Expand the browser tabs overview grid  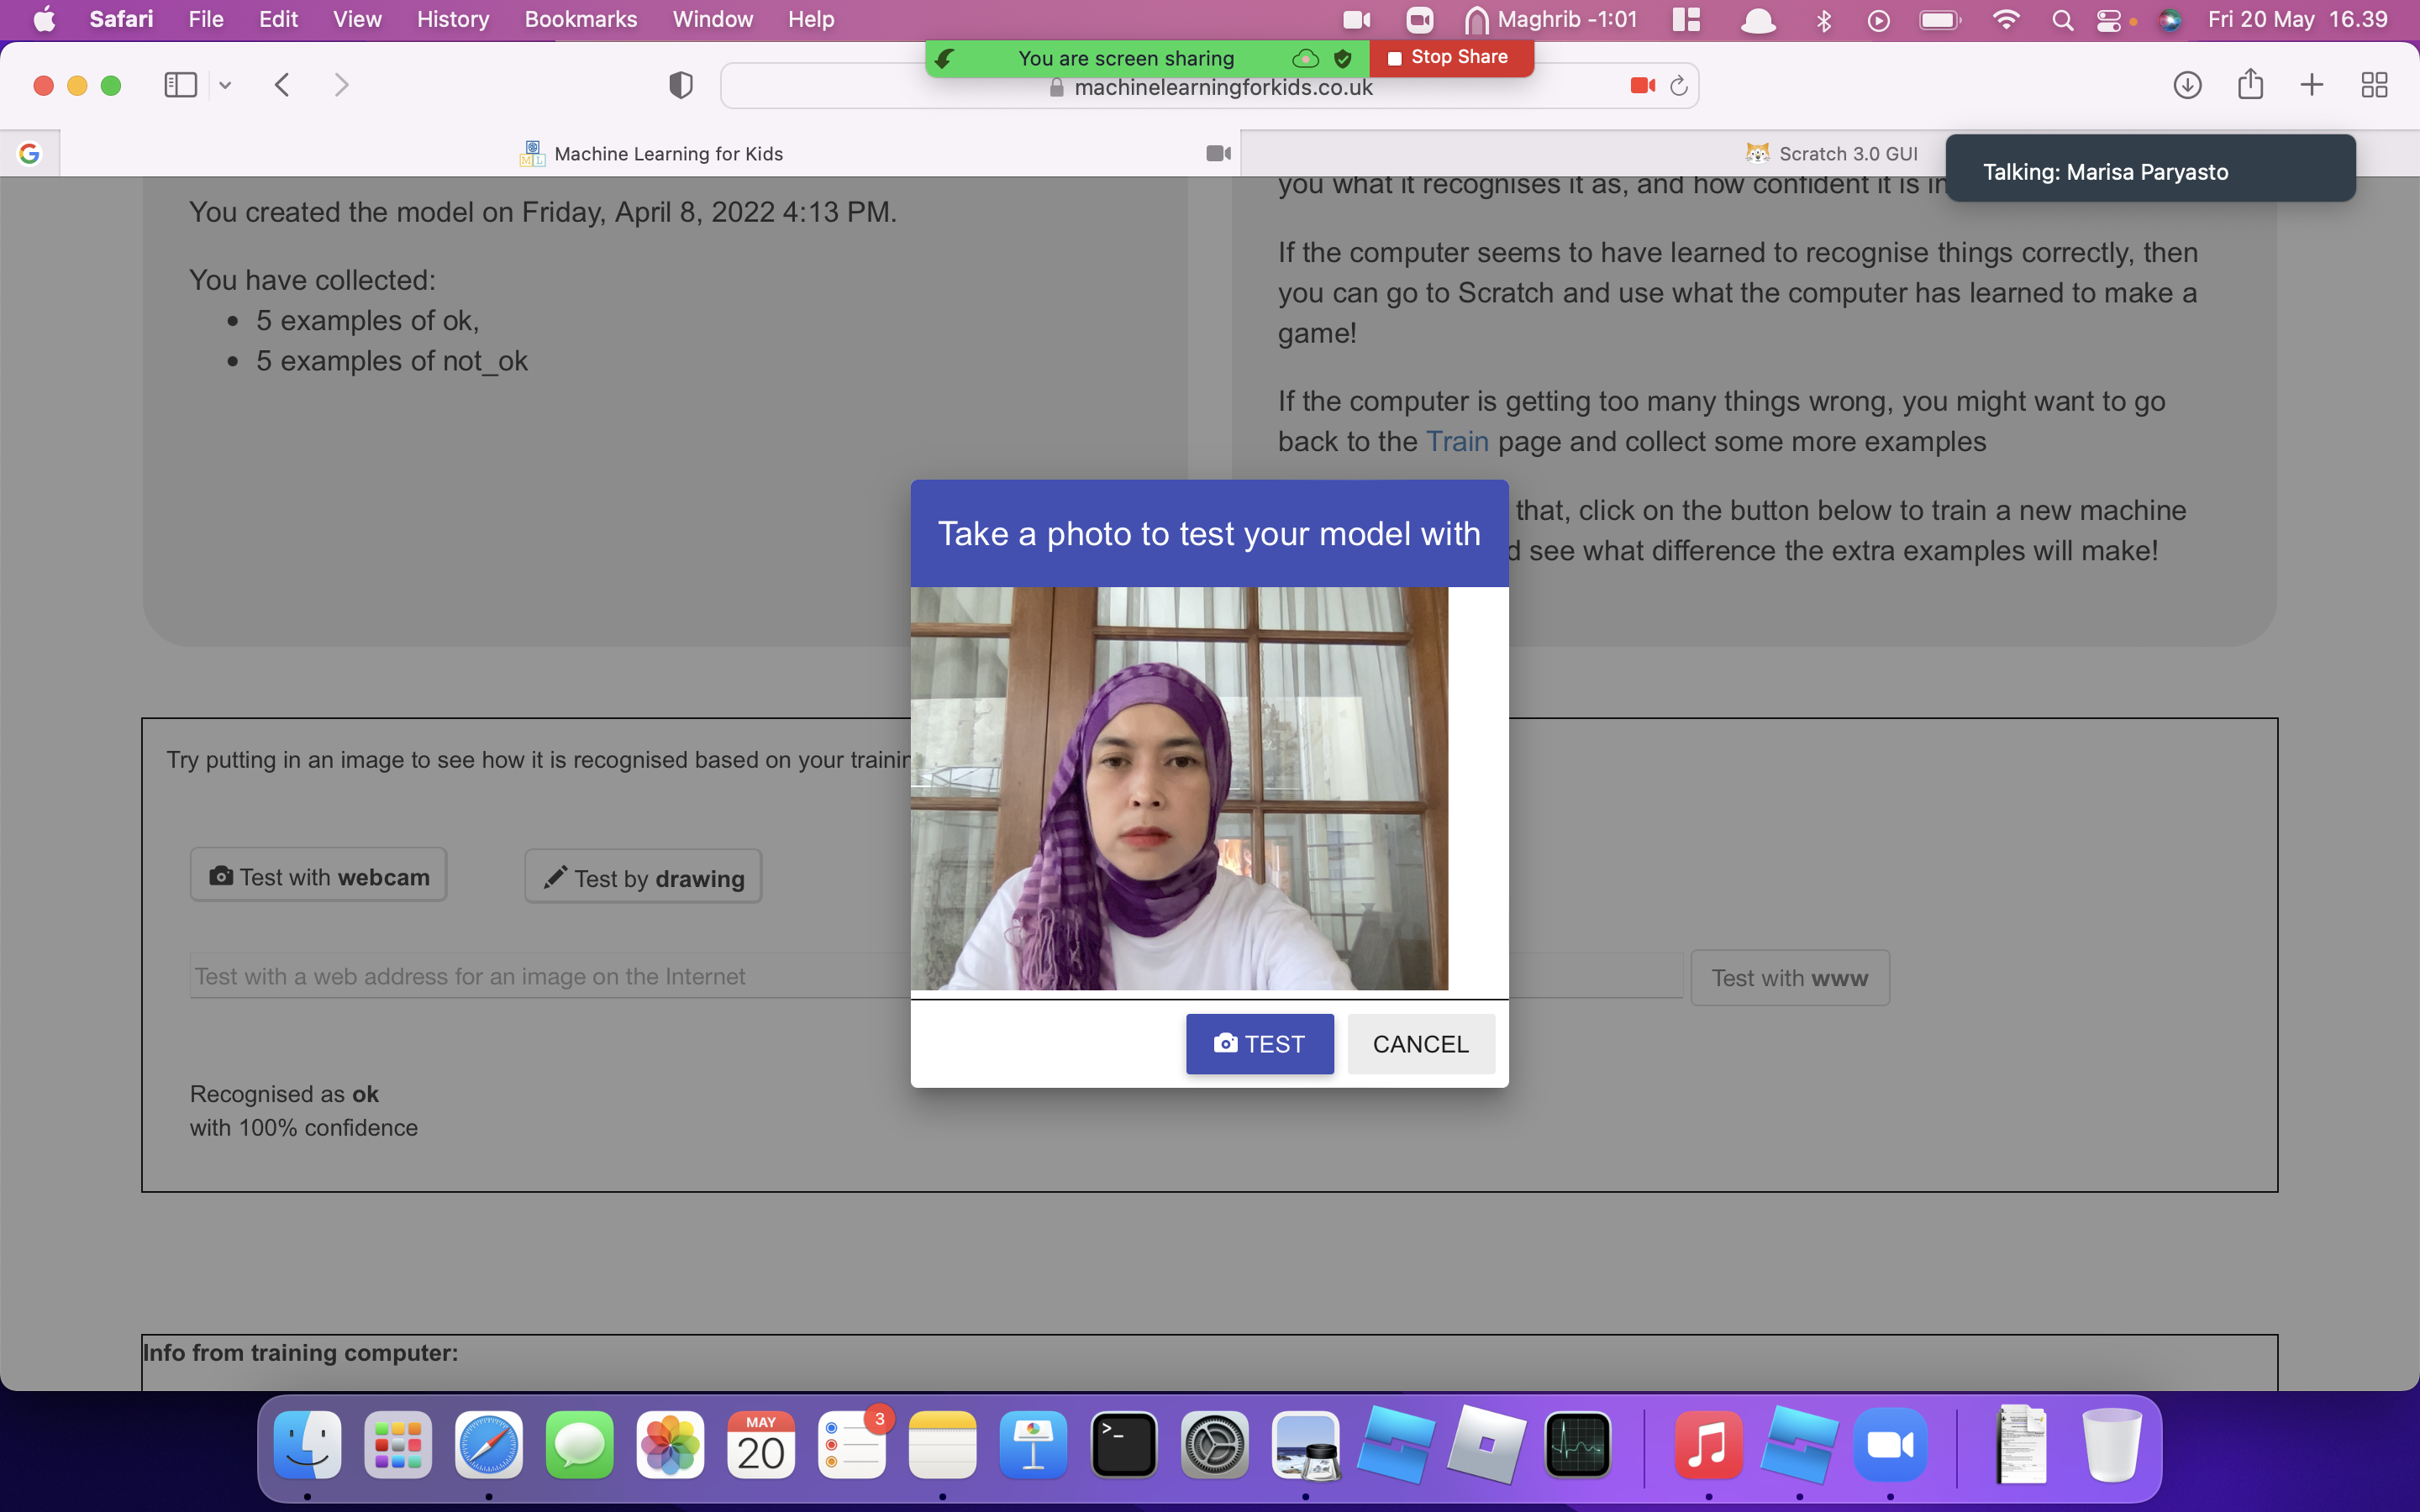coord(2373,84)
